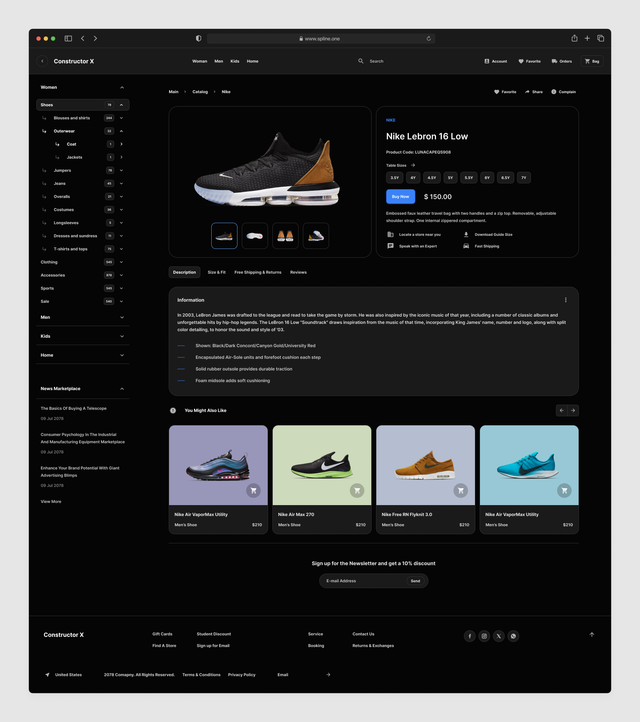Screen dimensions: 640x722
Task: Show next recommended products arrow
Action: pyautogui.click(x=573, y=410)
